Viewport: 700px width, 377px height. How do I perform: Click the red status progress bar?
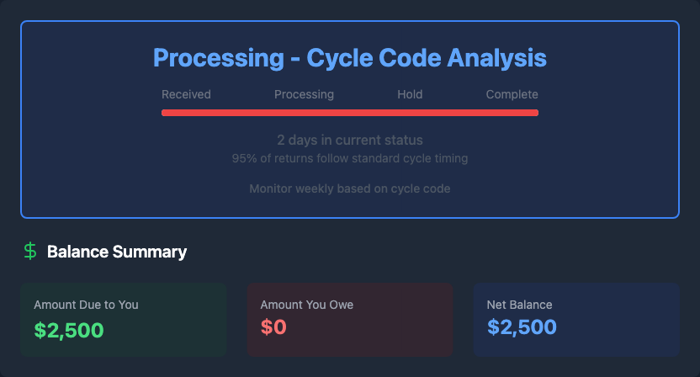350,112
